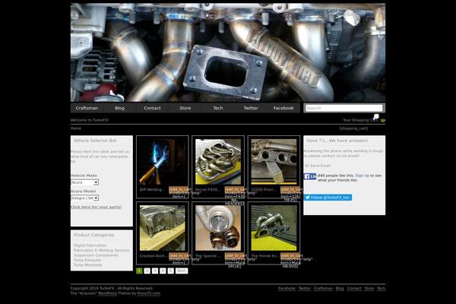Go to pagination page 3

[155, 271]
